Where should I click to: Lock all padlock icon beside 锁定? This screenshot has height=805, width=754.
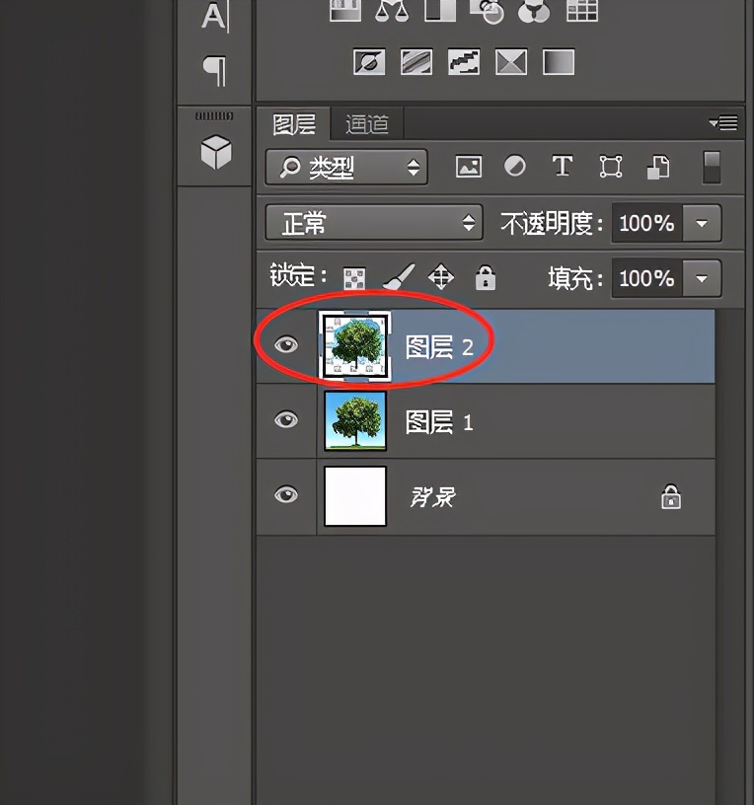486,278
